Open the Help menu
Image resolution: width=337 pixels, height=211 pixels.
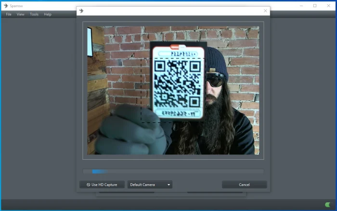pos(48,14)
